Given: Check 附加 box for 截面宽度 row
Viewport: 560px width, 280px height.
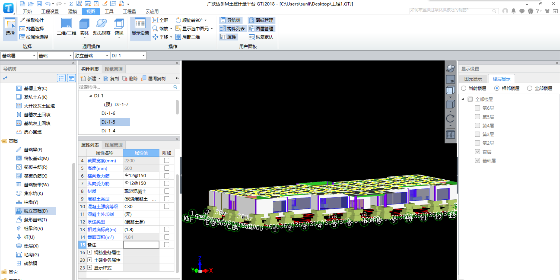Looking at the screenshot, I should pos(167,160).
